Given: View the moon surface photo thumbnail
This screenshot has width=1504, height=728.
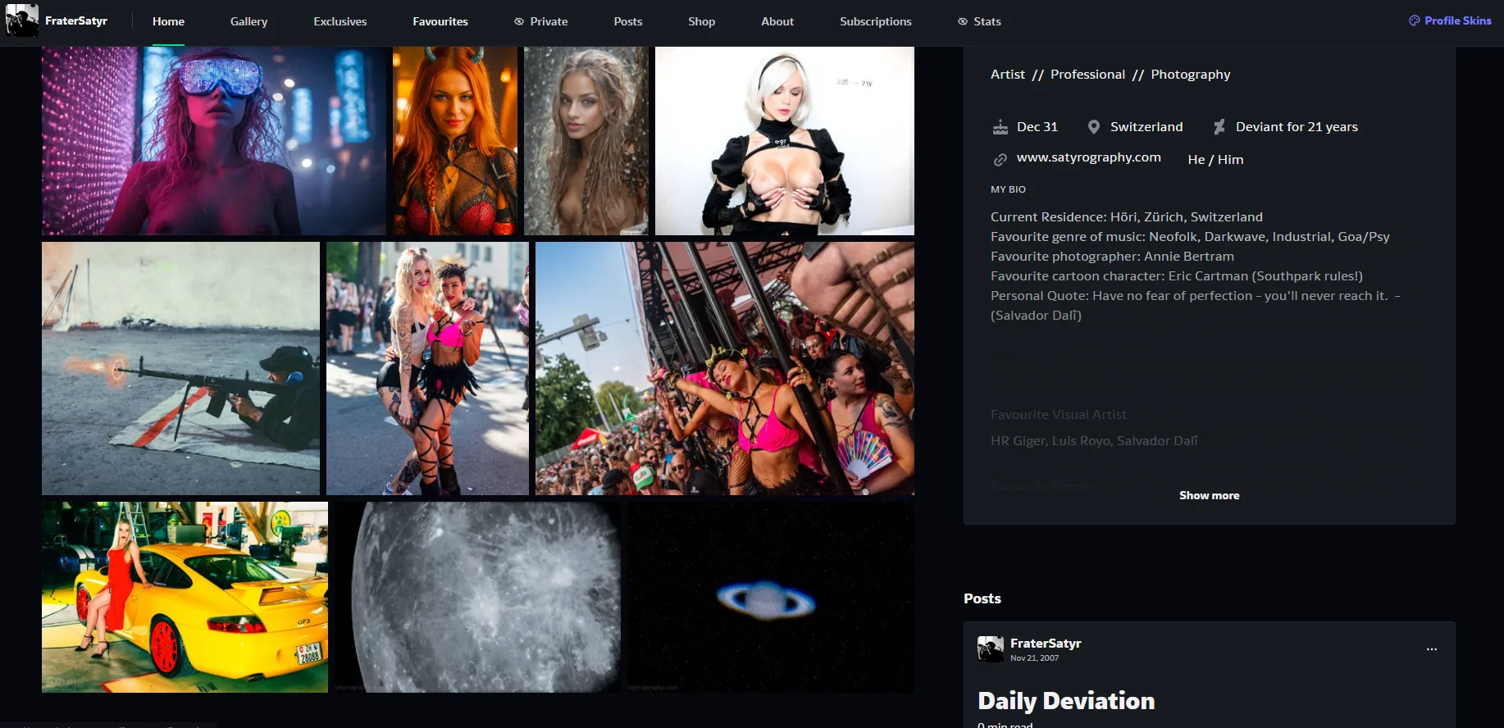Looking at the screenshot, I should point(478,597).
